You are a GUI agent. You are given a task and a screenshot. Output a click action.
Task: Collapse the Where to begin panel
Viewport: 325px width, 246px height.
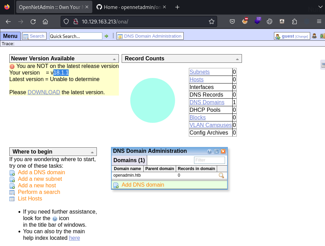click(x=92, y=151)
